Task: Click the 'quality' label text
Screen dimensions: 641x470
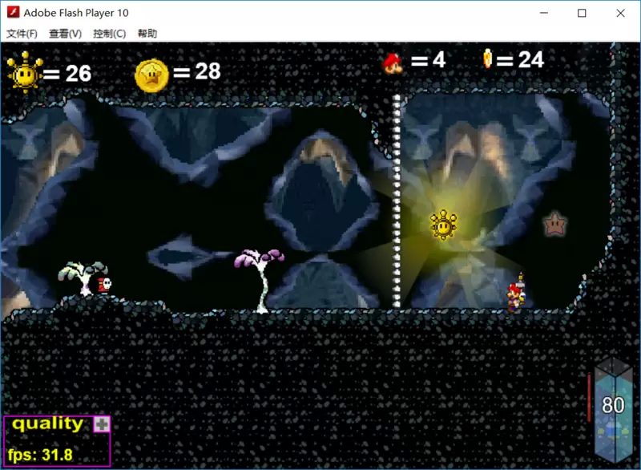Action: [x=47, y=423]
